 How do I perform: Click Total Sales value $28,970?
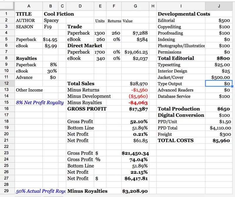(135, 84)
